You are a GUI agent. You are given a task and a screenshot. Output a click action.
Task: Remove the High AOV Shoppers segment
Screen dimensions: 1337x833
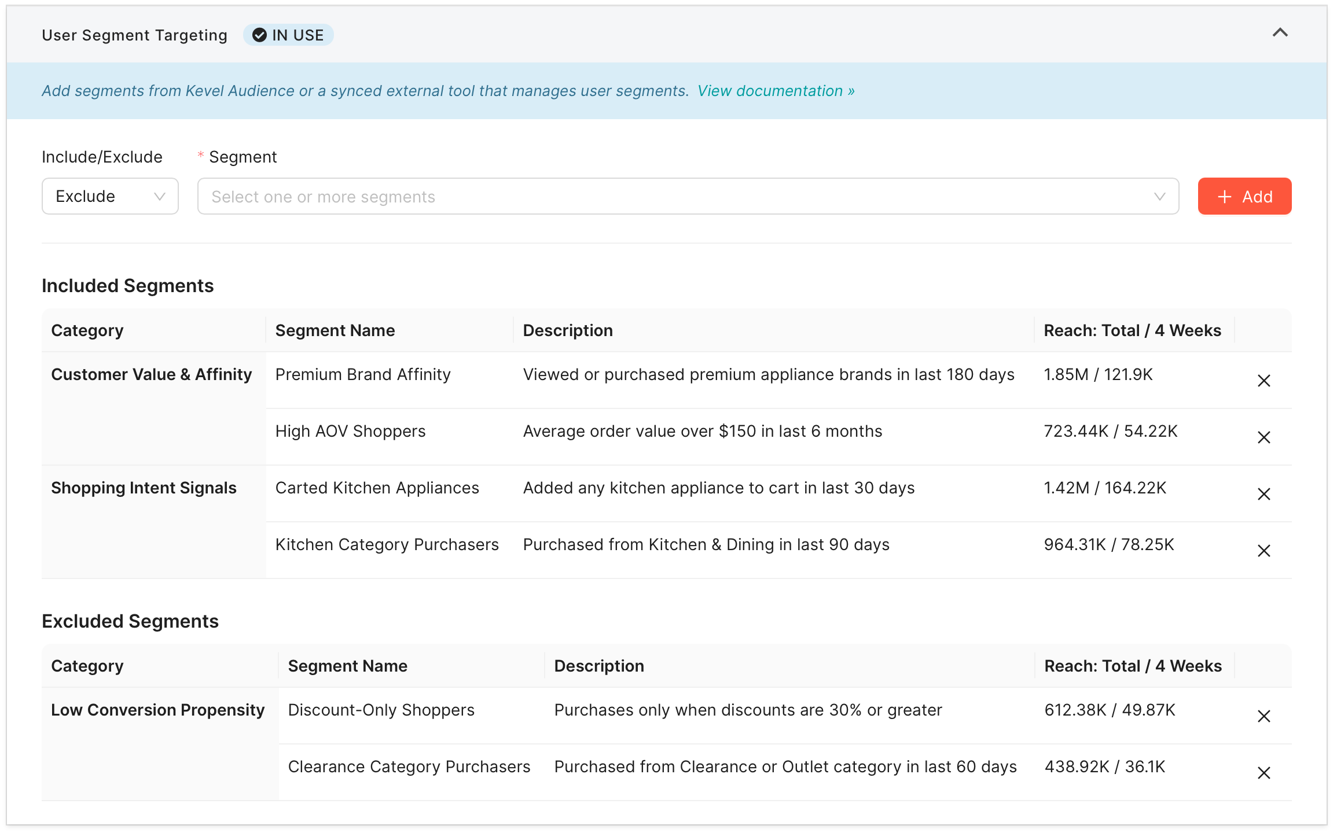(1263, 437)
